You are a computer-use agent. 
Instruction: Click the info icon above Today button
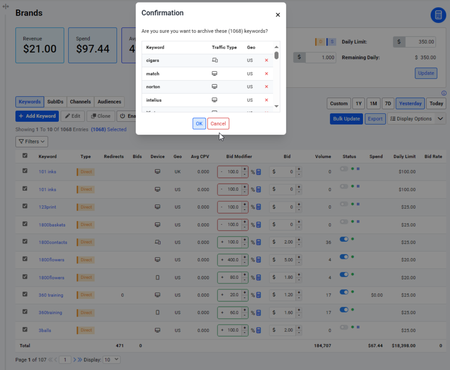coord(444,93)
